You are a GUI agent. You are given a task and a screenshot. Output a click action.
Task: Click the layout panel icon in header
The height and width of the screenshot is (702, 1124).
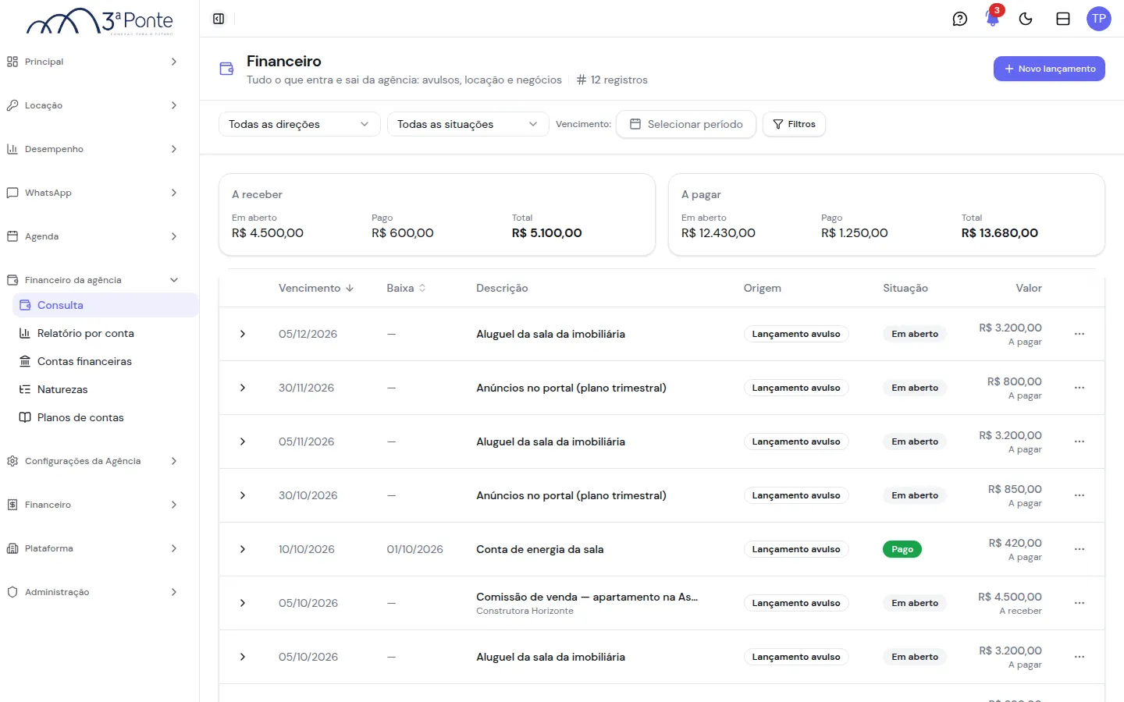pyautogui.click(x=1063, y=19)
